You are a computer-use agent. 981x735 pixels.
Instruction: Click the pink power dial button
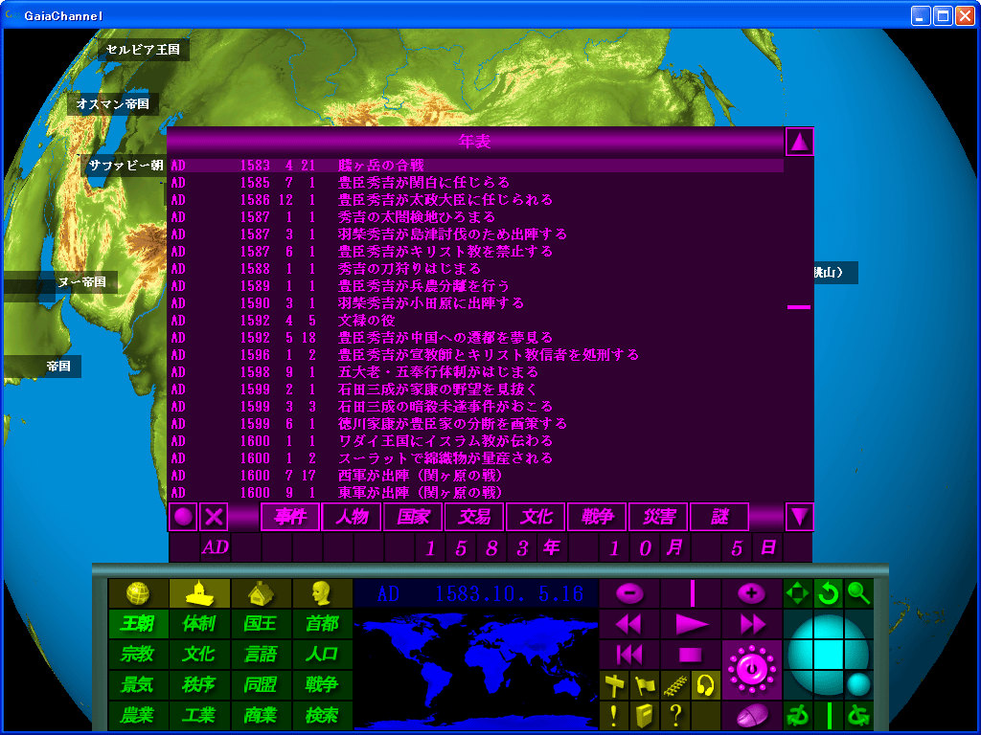(752, 670)
